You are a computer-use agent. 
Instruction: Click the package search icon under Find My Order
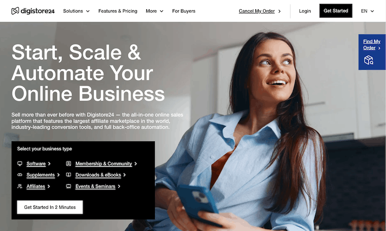click(x=369, y=60)
